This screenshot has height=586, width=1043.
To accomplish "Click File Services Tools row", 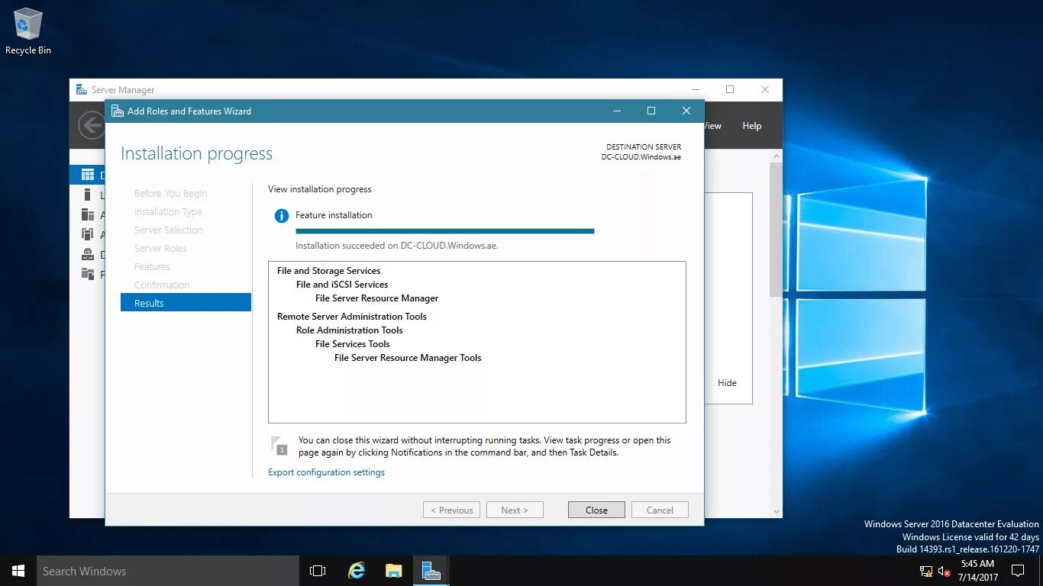I will click(352, 344).
